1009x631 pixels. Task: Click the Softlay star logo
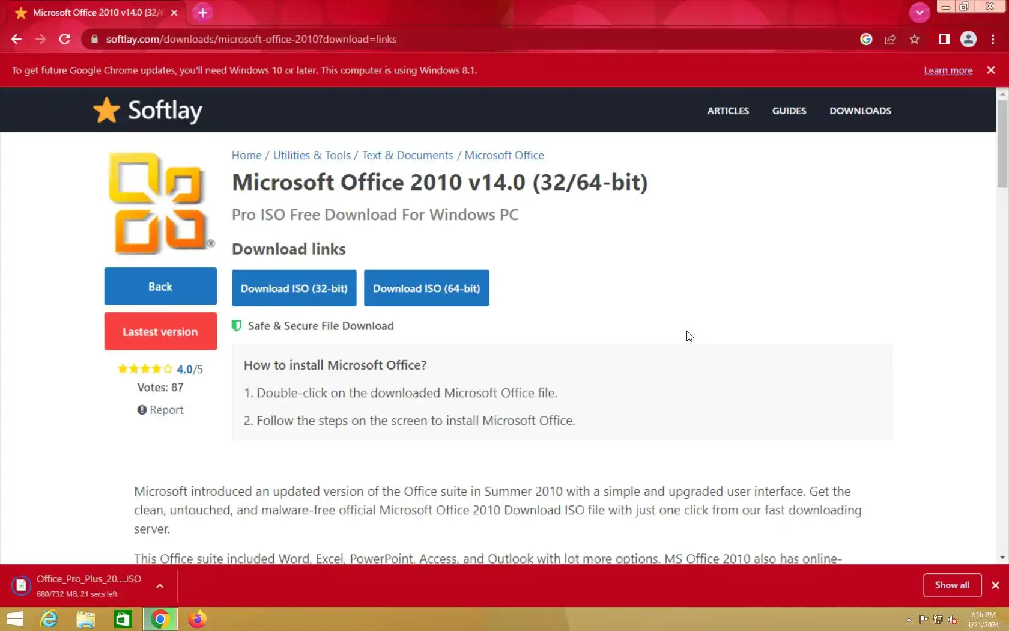pos(106,110)
